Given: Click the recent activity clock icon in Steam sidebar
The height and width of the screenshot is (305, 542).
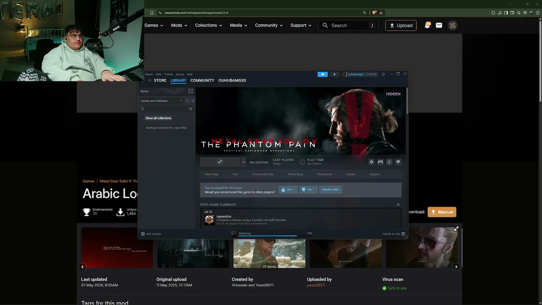Looking at the screenshot, I should pyautogui.click(x=187, y=101).
